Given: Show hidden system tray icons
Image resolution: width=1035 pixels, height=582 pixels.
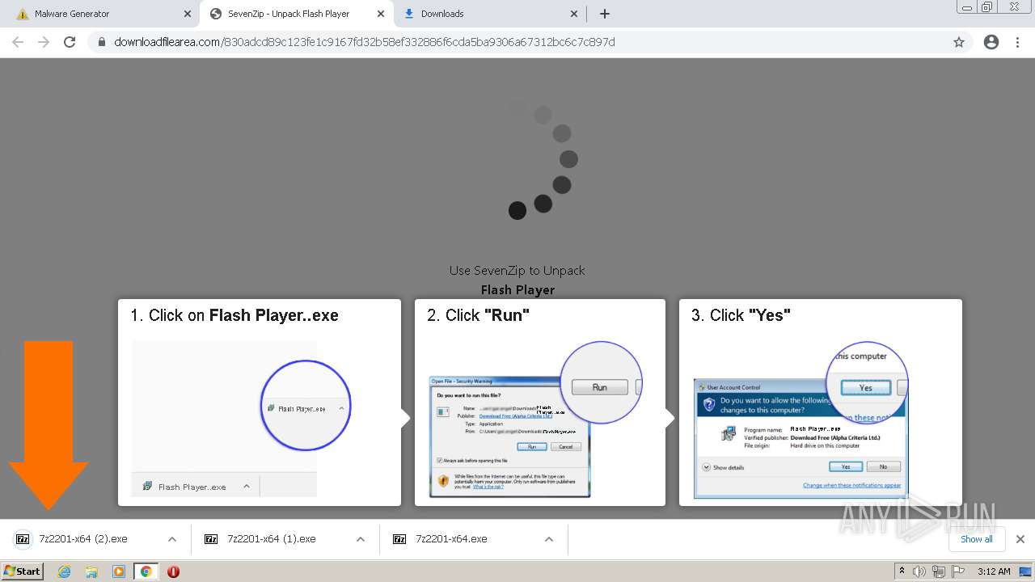Looking at the screenshot, I should [902, 571].
